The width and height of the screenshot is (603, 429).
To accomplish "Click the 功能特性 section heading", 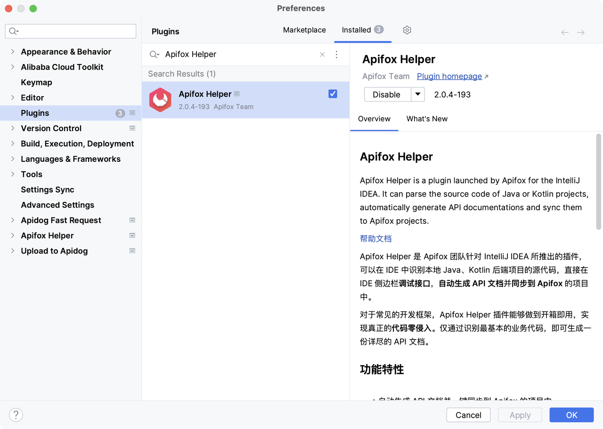I will (382, 370).
